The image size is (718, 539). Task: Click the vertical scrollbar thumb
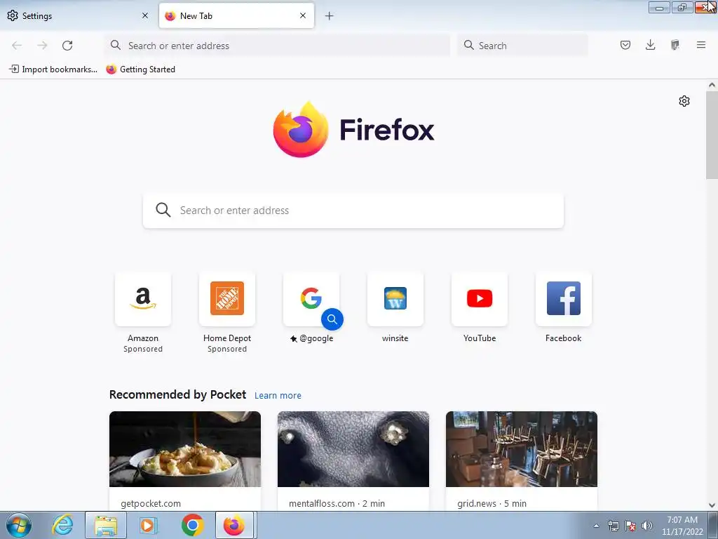point(712,135)
